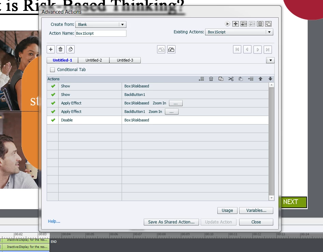Switch to the Untitled-2 tab
This screenshot has width=323, height=252.
tap(94, 60)
